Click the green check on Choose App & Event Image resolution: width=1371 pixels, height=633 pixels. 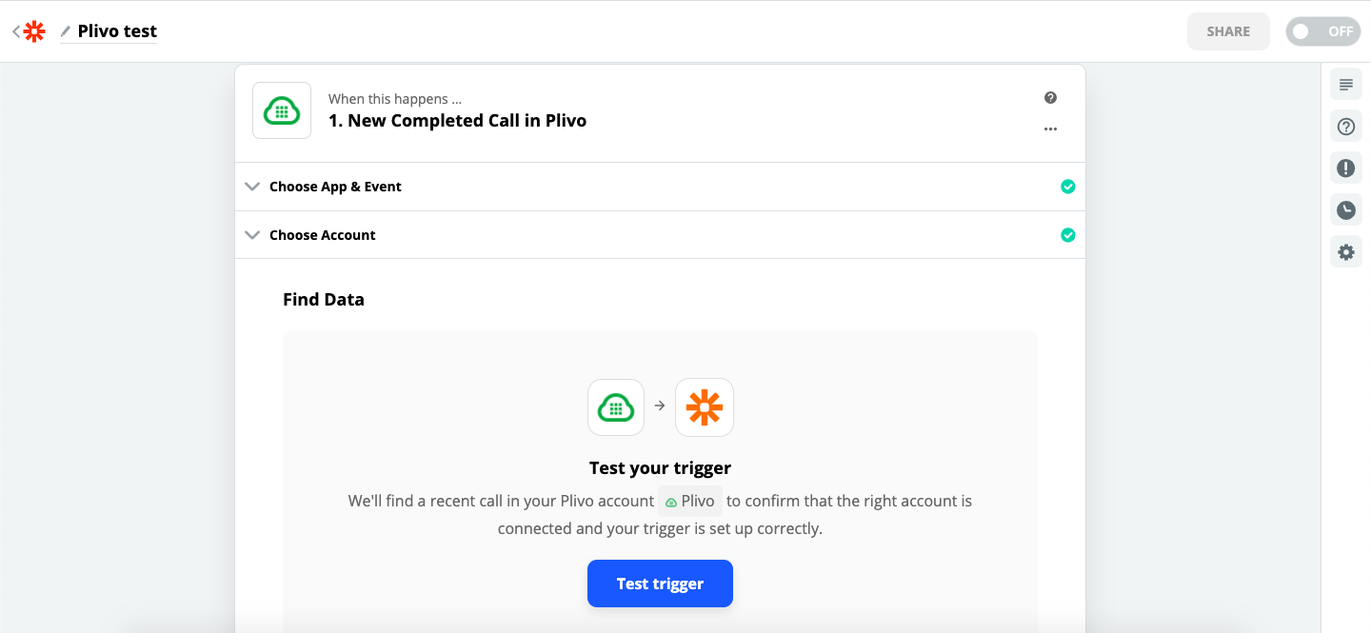pyautogui.click(x=1067, y=187)
